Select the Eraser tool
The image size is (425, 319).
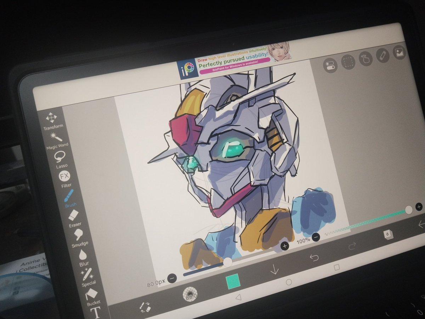pos(74,218)
